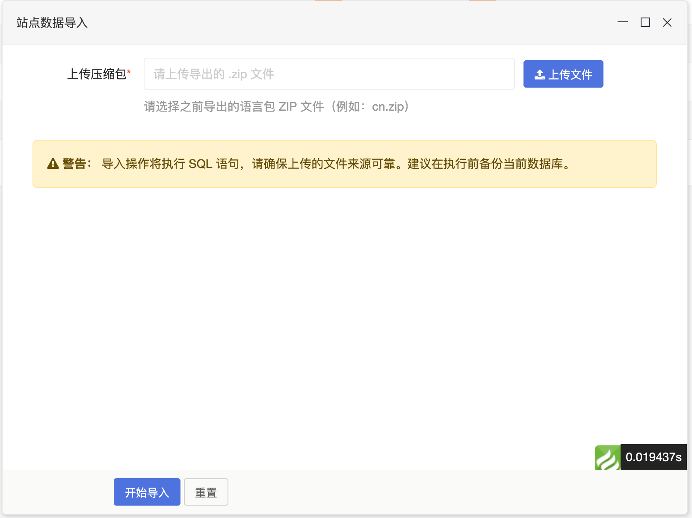
Task: Click the maximize icon of the dialog
Action: point(645,23)
